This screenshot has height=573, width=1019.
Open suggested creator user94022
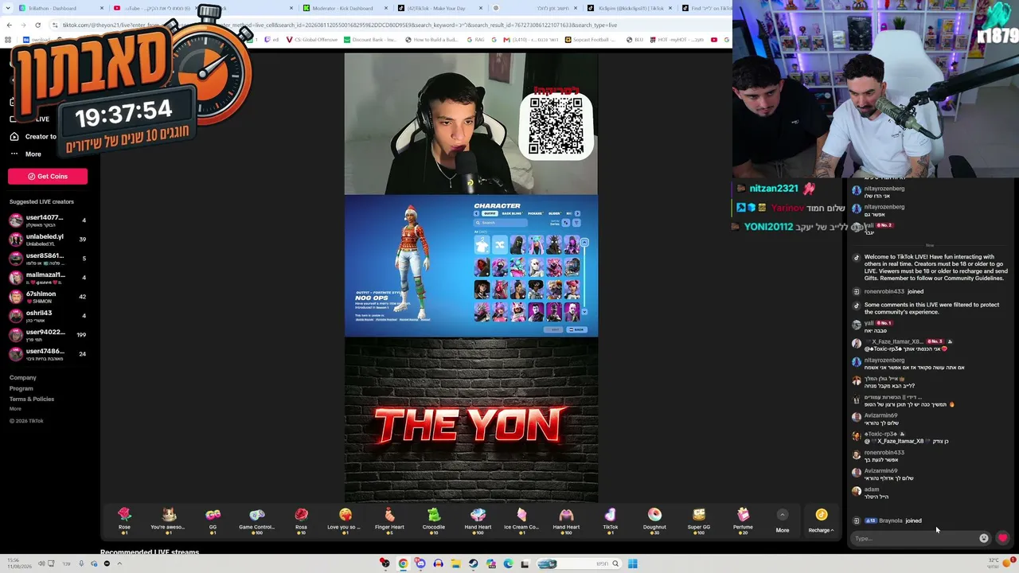[x=48, y=335]
